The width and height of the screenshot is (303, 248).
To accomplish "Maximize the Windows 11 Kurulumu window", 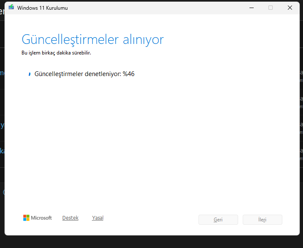I will [271, 8].
